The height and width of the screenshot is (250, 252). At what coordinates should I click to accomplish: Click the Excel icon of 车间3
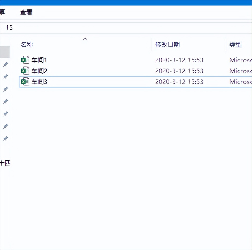(25, 82)
